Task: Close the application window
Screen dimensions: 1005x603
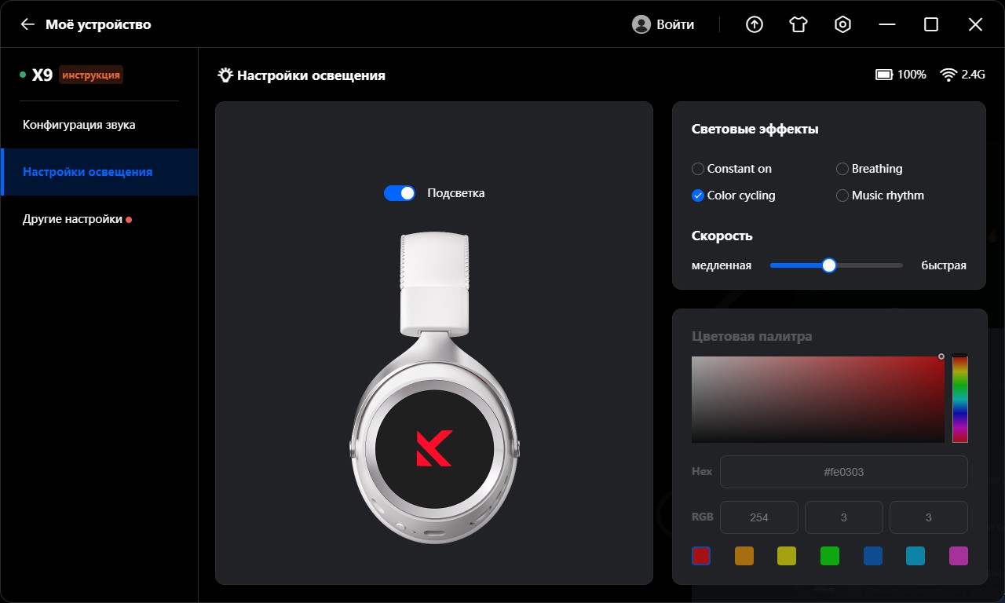Action: [x=975, y=24]
